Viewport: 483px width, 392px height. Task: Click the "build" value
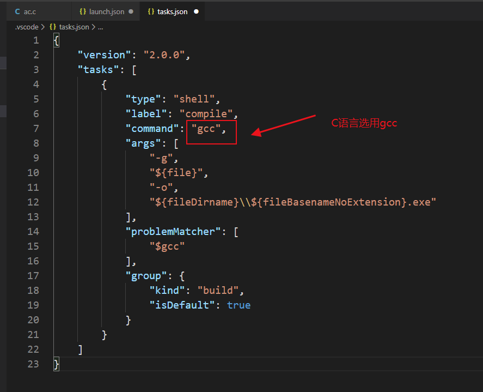pyautogui.click(x=218, y=291)
